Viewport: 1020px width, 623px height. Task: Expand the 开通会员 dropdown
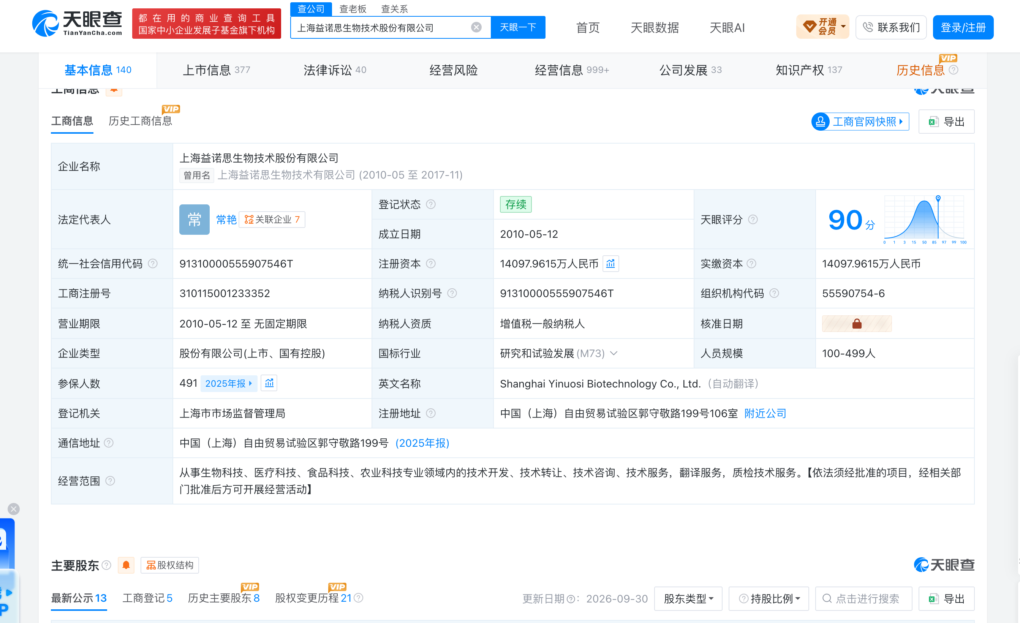click(822, 27)
